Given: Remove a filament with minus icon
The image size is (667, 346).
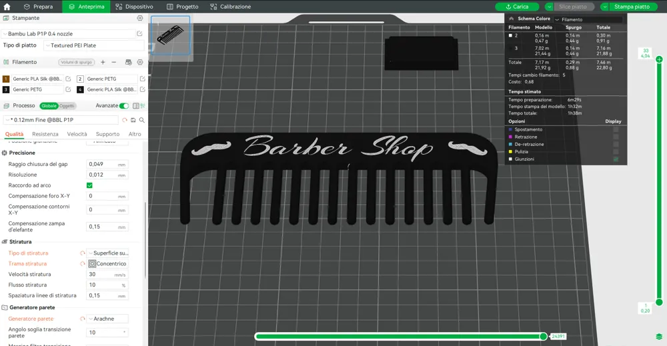Looking at the screenshot, I should (114, 62).
